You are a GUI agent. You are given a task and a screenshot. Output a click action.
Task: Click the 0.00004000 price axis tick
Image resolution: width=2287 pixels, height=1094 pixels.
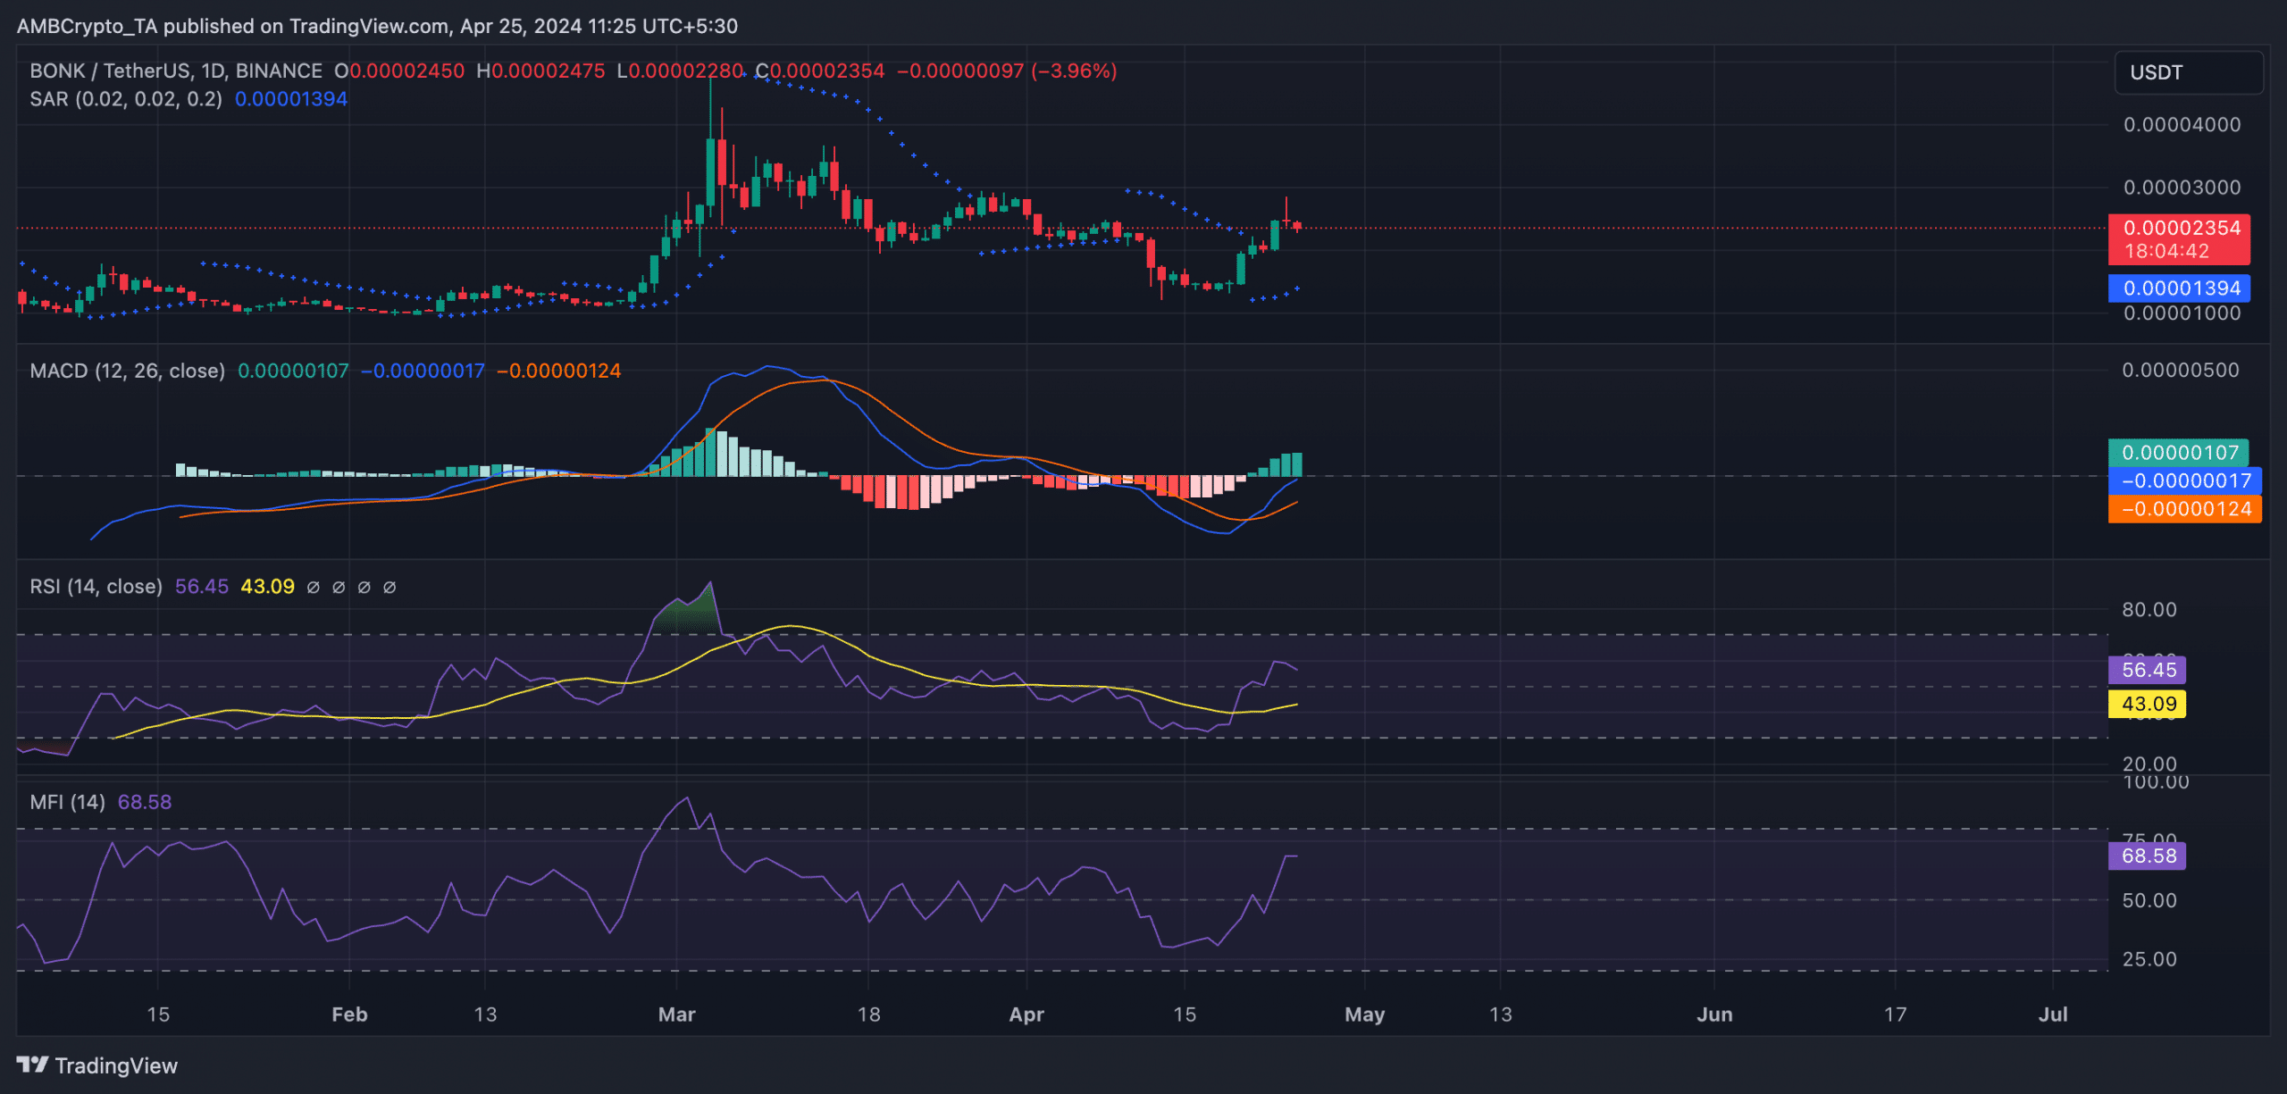pos(2182,124)
